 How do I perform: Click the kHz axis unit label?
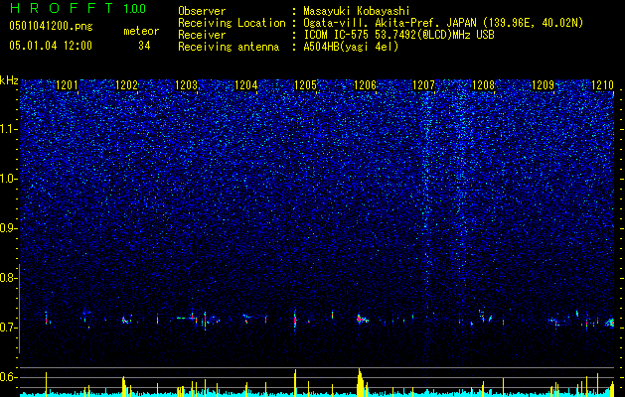[9, 80]
